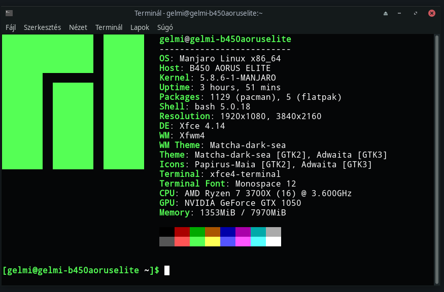
Task: Click the '[gelmi@gelmi-b450aoruselite ~]$' prompt text
Action: [81, 270]
